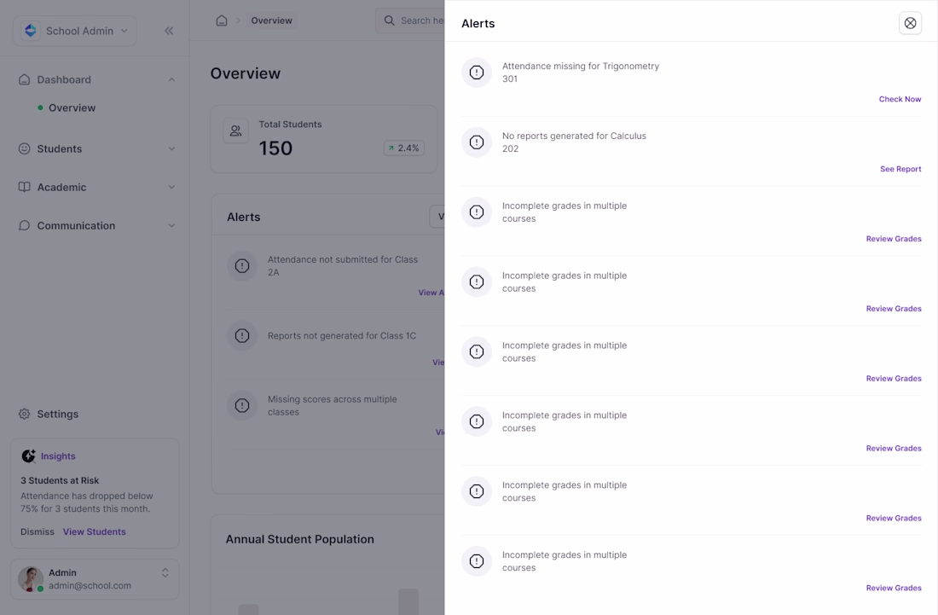938x615 pixels.
Task: Click the Total Students people icon
Action: tap(236, 131)
